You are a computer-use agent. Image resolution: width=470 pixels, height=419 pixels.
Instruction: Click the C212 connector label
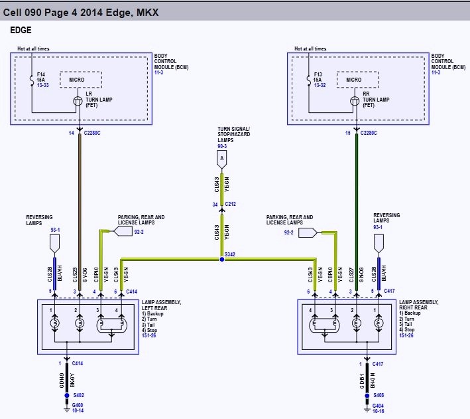click(x=230, y=204)
